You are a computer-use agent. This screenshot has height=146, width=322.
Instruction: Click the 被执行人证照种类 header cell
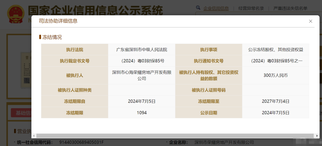click(x=75, y=90)
